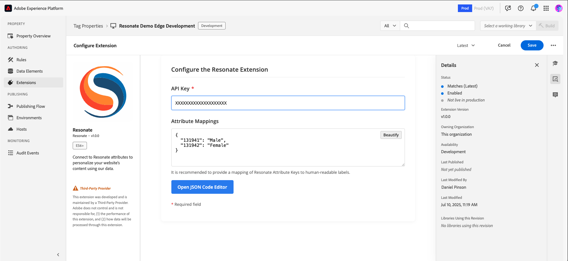Click the "Daniel Pinson" modified-by name
568x261 pixels.
(x=454, y=187)
